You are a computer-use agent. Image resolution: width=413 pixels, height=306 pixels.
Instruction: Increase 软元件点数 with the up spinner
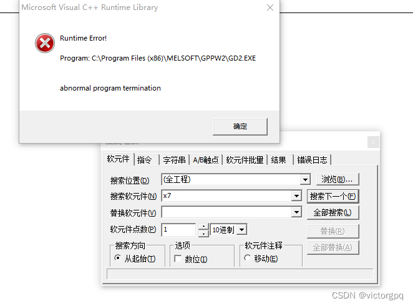(x=203, y=227)
